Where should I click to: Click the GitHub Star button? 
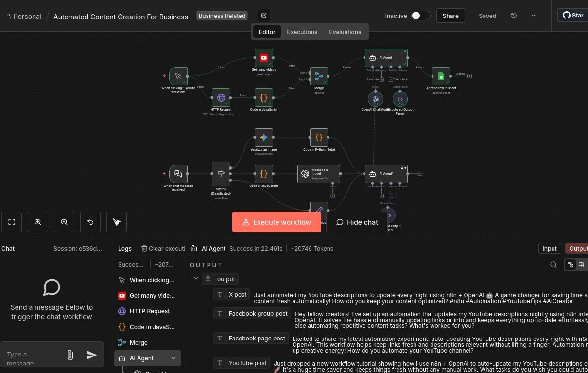573,15
